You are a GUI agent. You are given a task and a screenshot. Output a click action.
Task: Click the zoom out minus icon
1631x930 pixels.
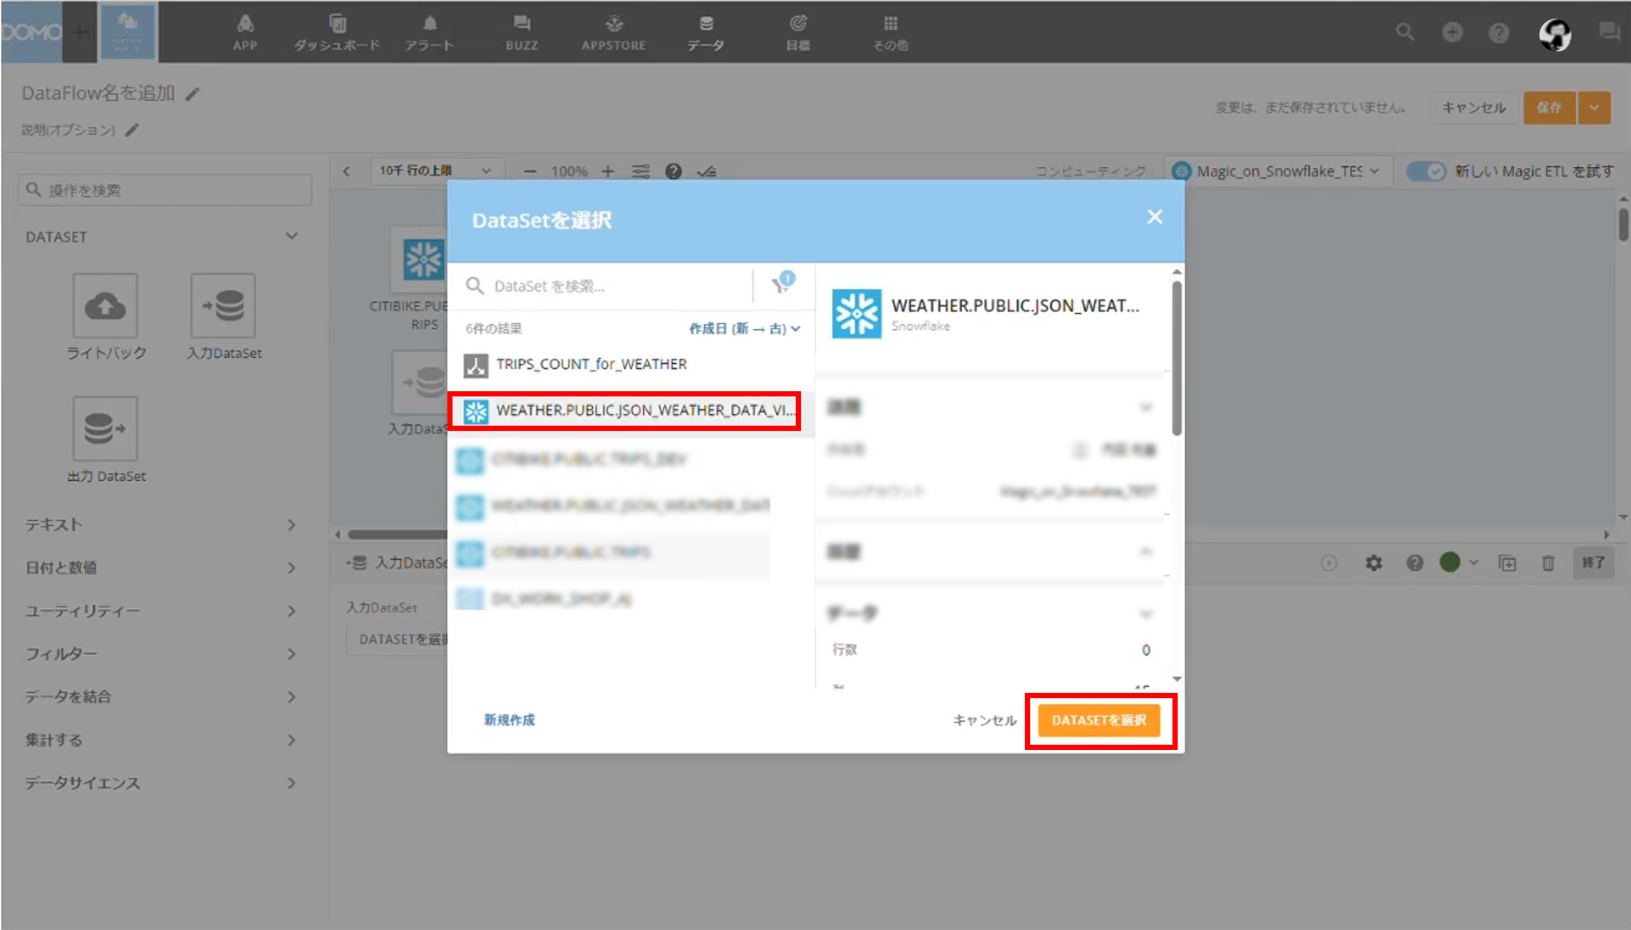point(530,171)
